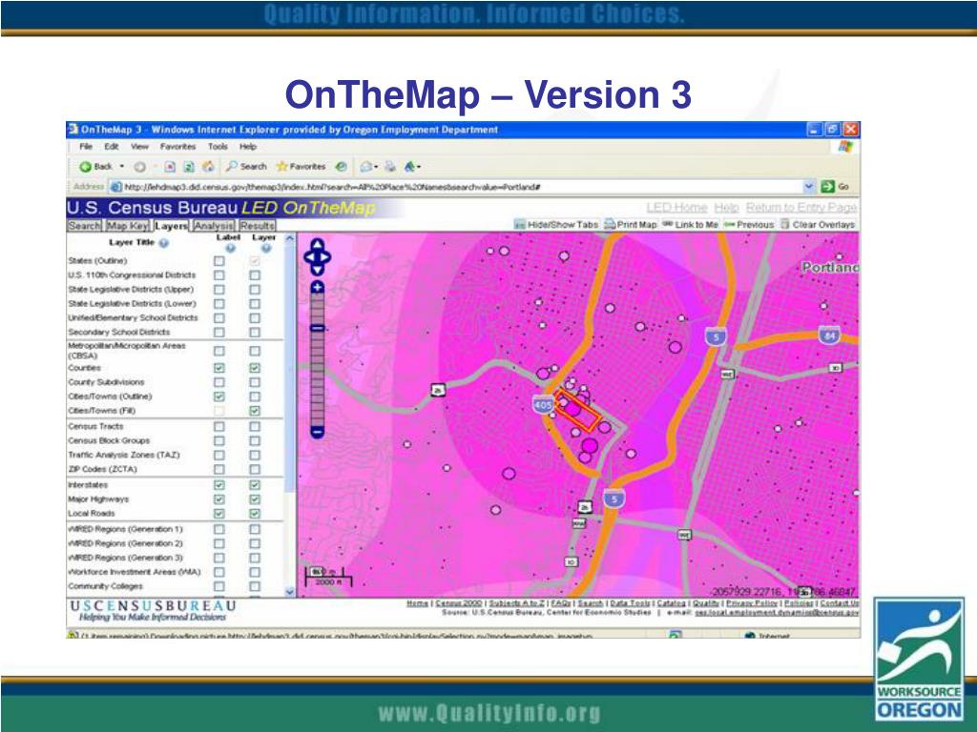Click the Previous map view tool
Image resolution: width=977 pixels, height=732 pixels.
748,225
